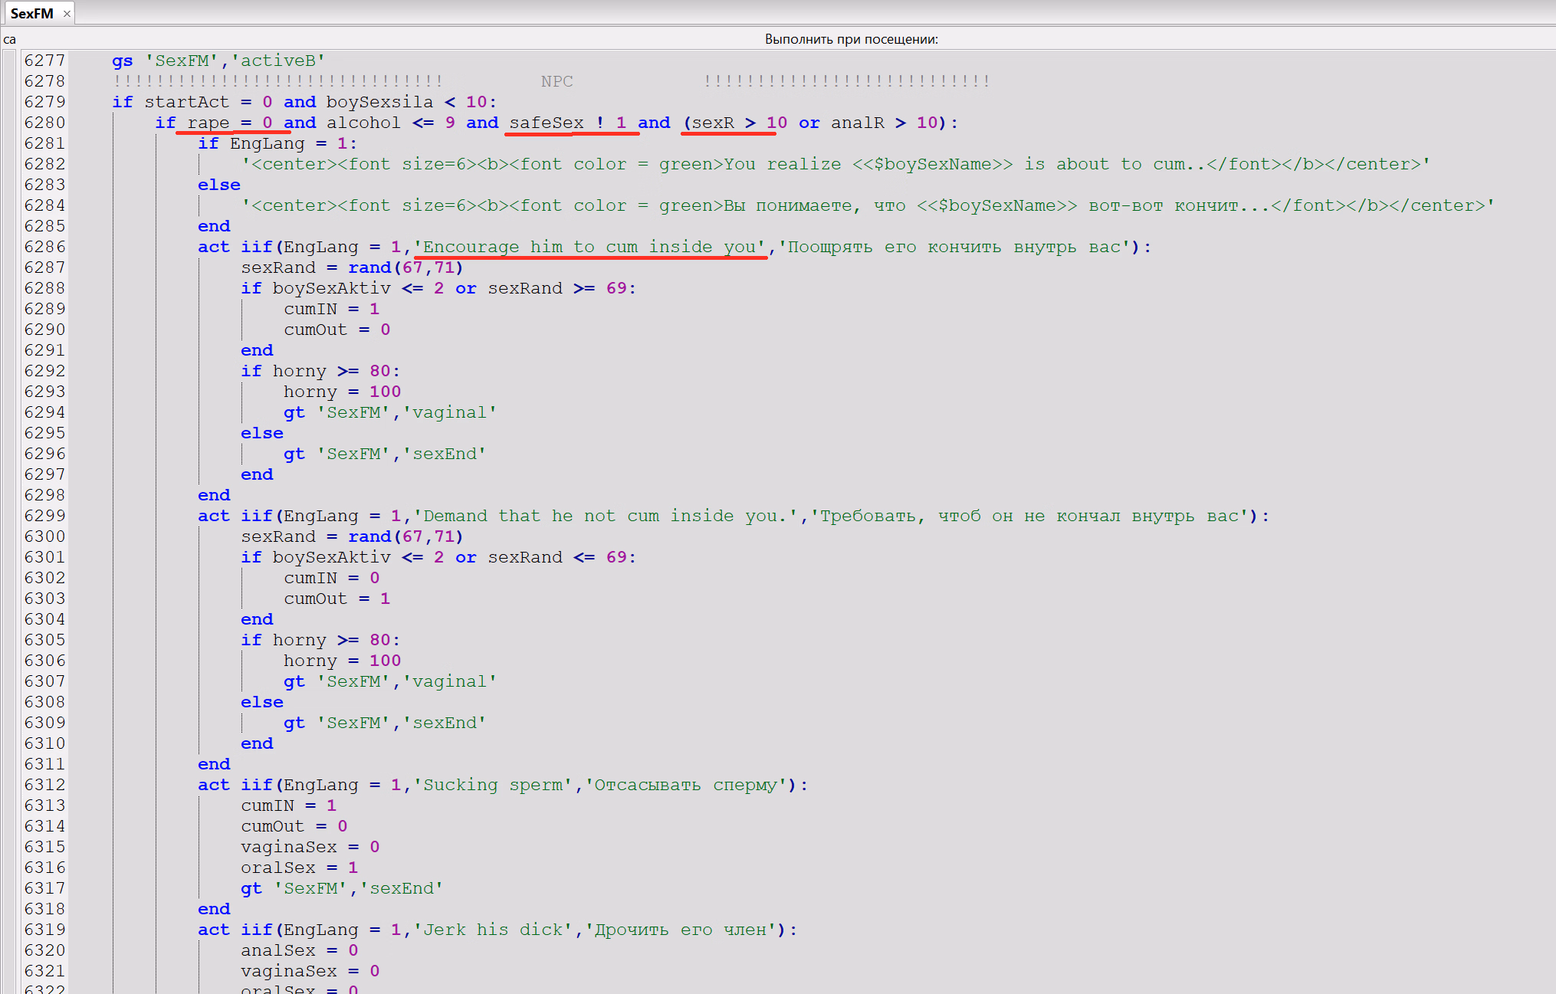Click the 'alcohol' variable on line 6280
1556x994 pixels.
[363, 123]
